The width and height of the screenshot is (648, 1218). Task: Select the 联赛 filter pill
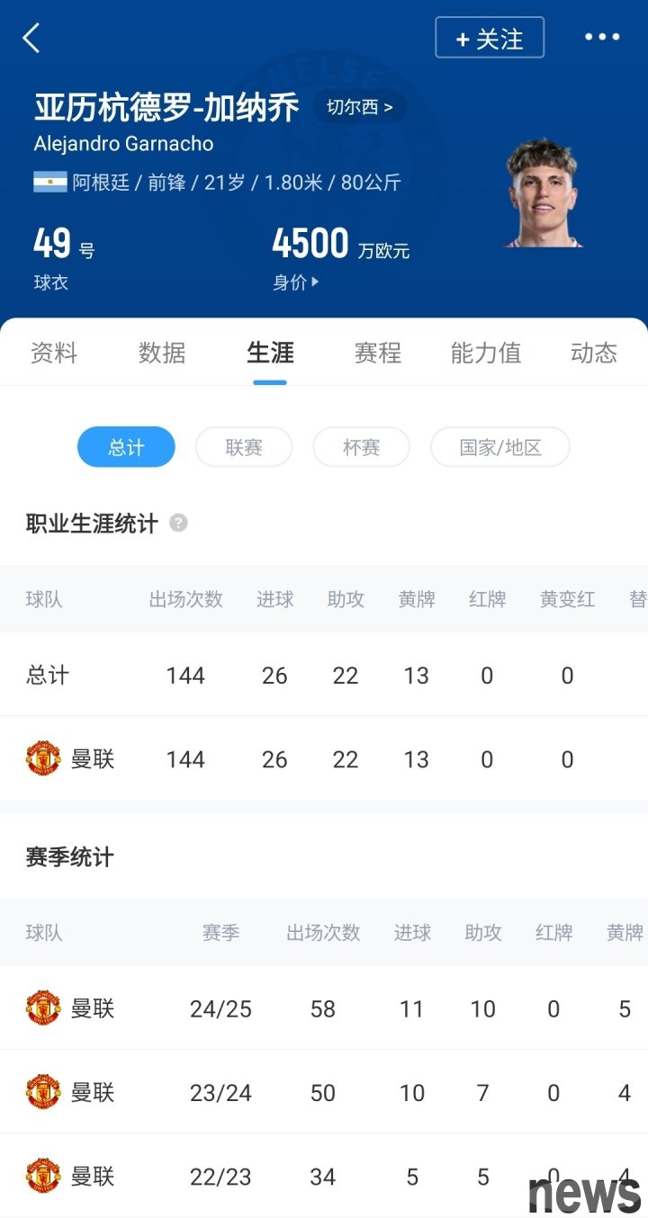point(244,447)
